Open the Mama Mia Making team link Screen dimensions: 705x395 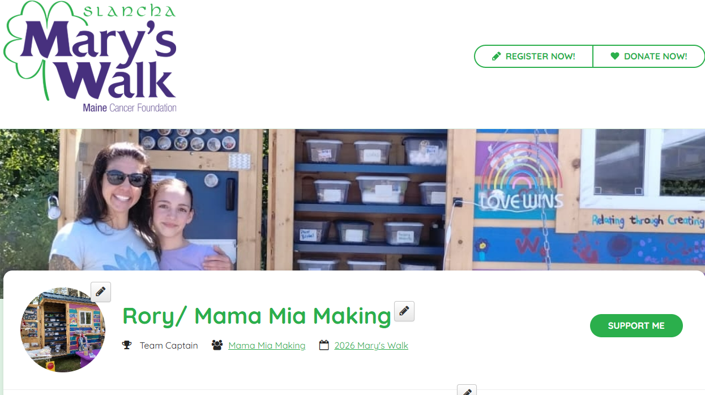point(267,345)
